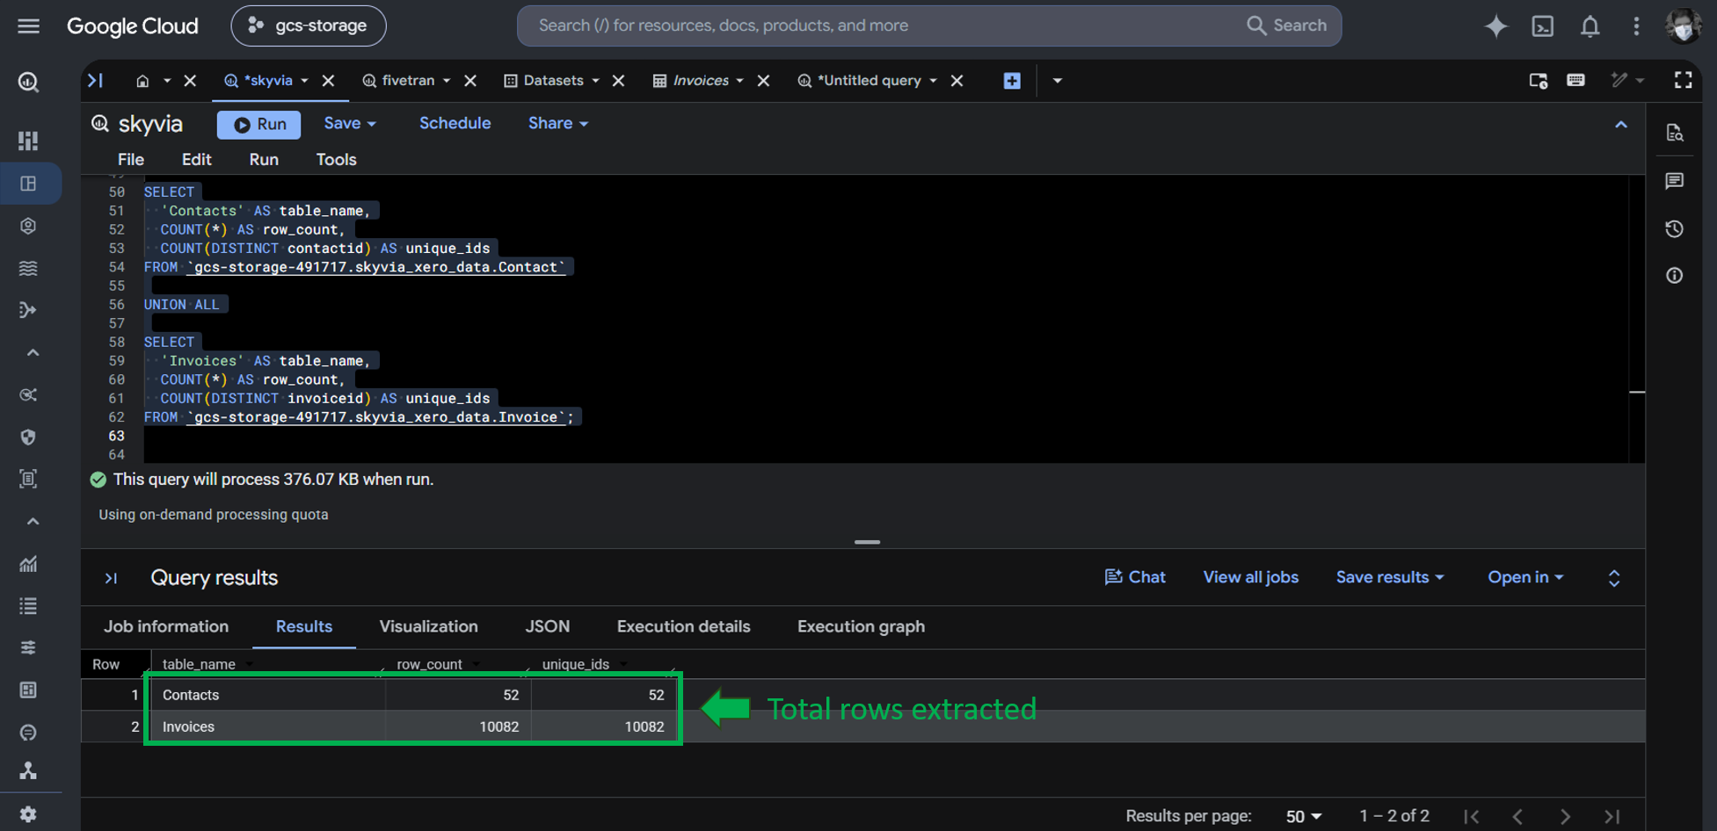Open the Open in dropdown

click(1525, 577)
